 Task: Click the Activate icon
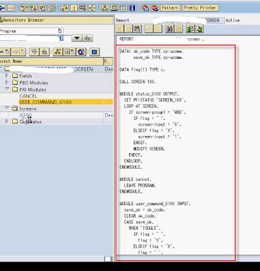[74, 8]
